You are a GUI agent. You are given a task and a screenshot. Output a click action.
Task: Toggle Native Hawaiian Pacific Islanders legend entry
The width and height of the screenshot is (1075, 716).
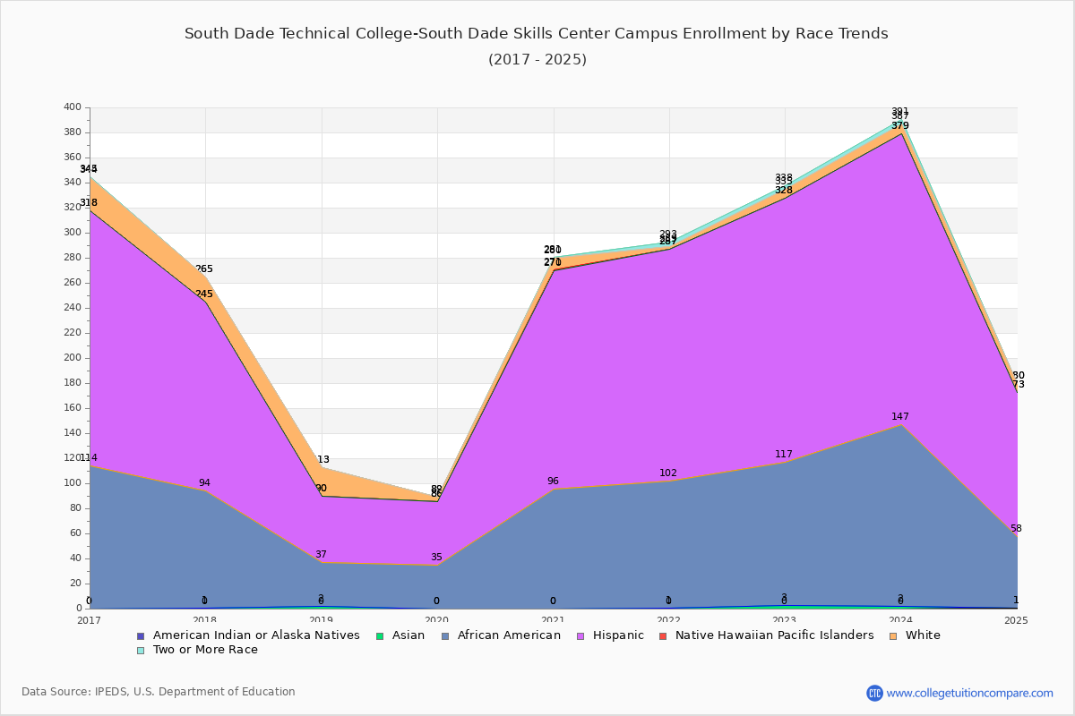tap(767, 635)
